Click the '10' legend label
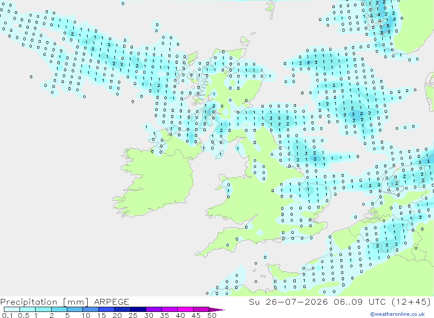434x318 pixels. click(86, 315)
